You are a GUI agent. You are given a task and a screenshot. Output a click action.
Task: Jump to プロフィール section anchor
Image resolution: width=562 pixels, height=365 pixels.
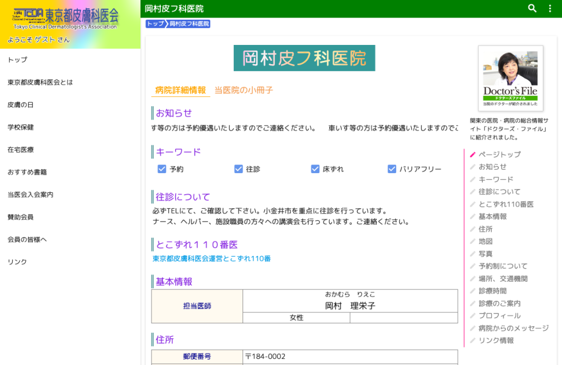click(499, 316)
